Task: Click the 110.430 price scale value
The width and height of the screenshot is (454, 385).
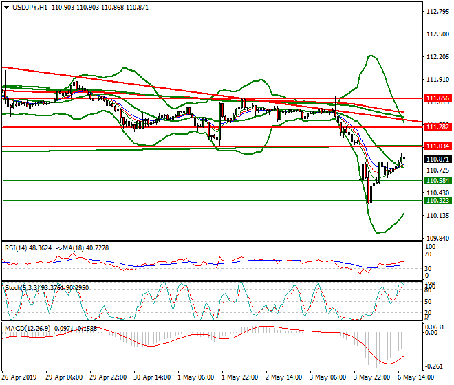Action: point(437,192)
